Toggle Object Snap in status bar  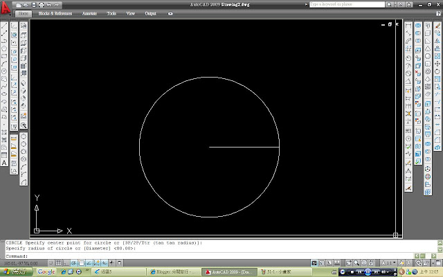82,263
